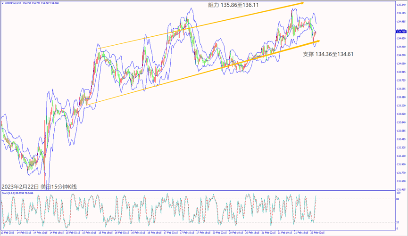The width and height of the screenshot is (408, 236).
Task: Click the triangle arrow before USDJPY symbol
Action: (x=2, y=3)
